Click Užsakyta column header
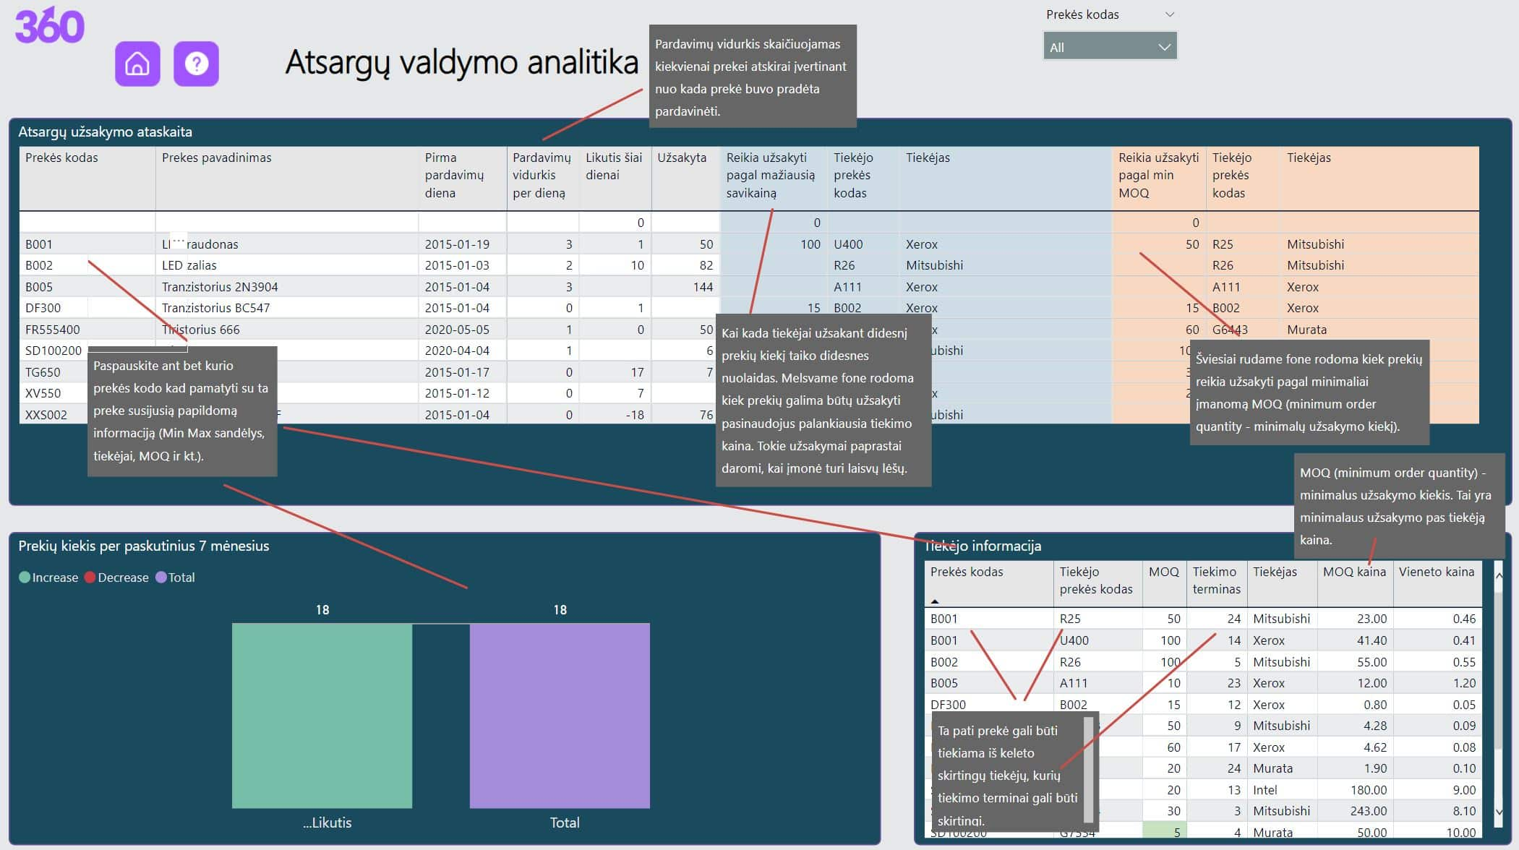The height and width of the screenshot is (850, 1519). pyautogui.click(x=681, y=158)
